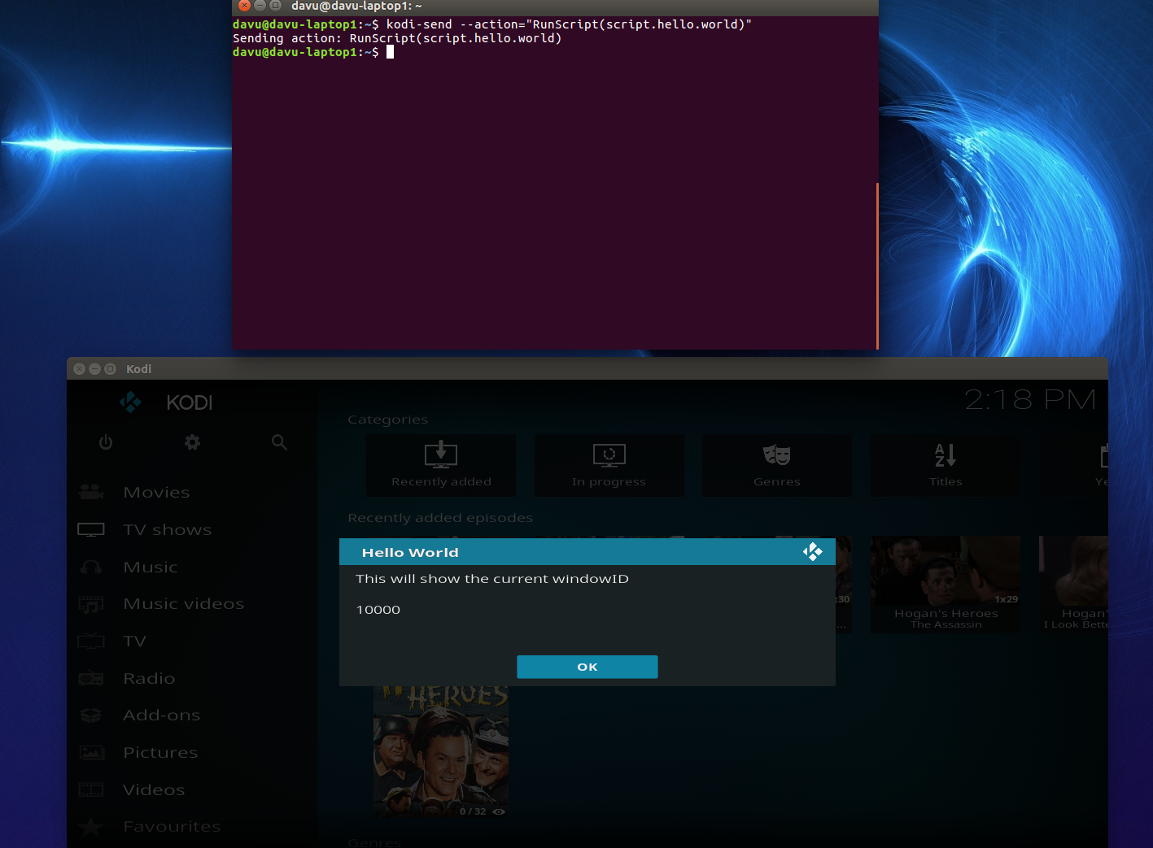
Task: Click the In progress monitor icon
Action: (609, 455)
